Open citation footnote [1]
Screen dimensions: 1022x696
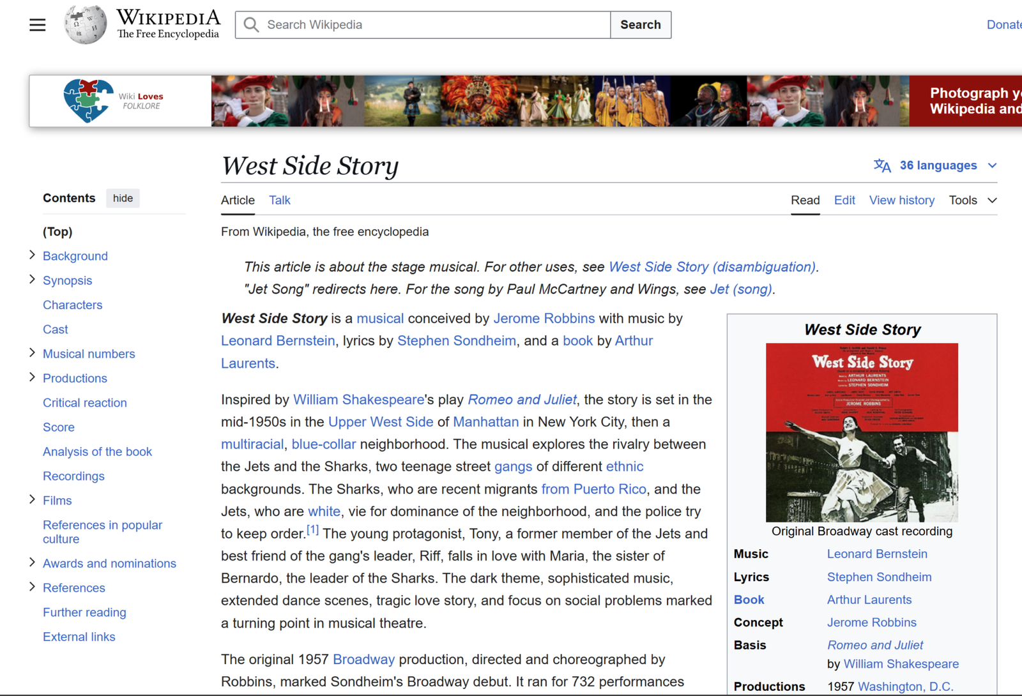click(312, 530)
